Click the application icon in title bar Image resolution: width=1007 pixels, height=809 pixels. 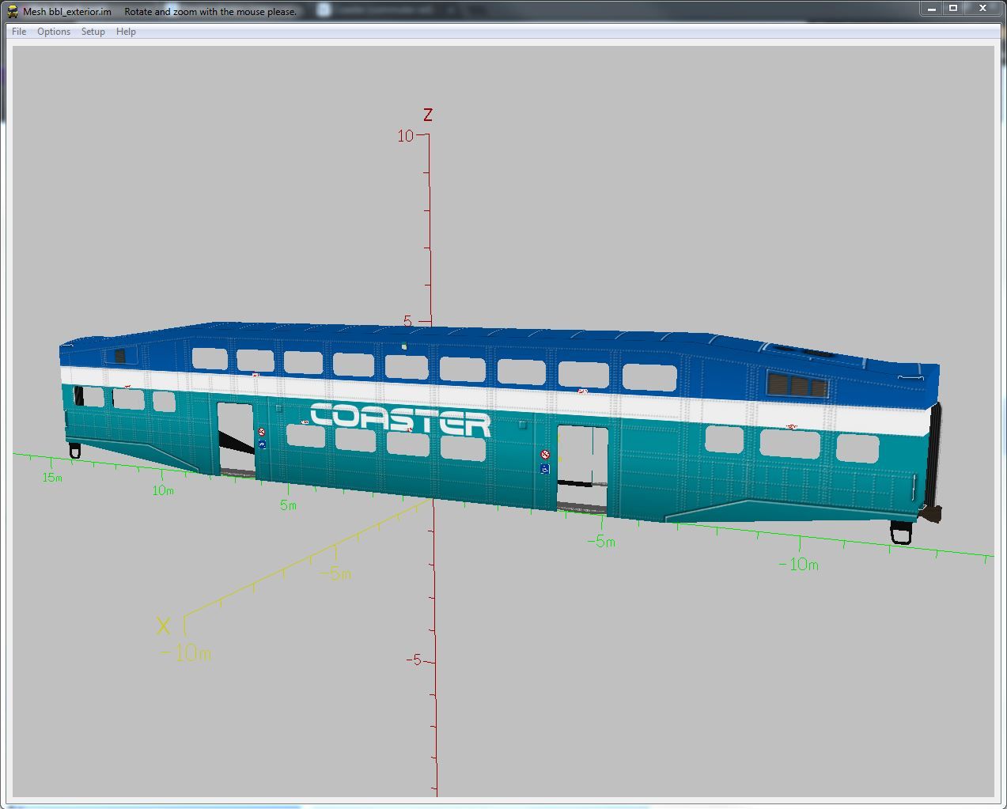pos(13,11)
